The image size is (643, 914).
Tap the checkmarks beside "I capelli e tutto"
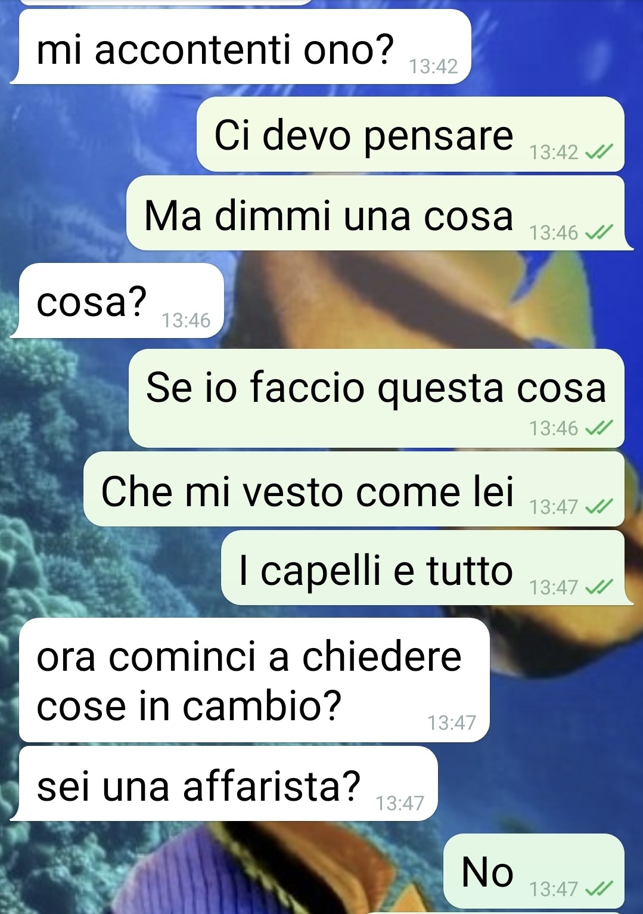tap(599, 587)
